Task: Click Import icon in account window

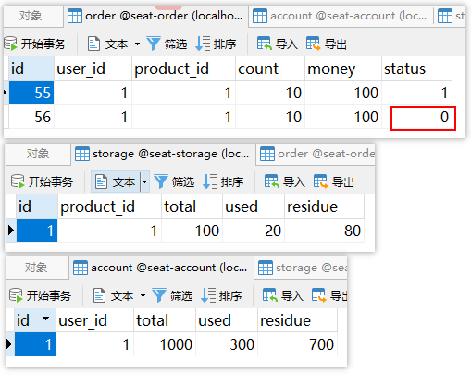Action: 270,295
